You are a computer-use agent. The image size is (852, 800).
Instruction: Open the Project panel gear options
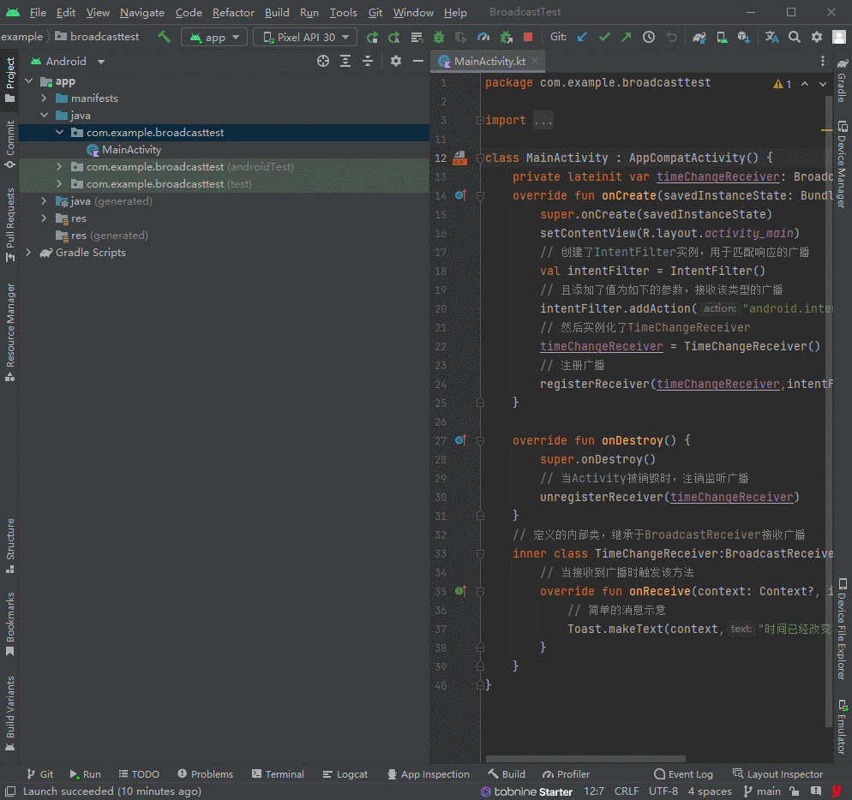[x=395, y=61]
